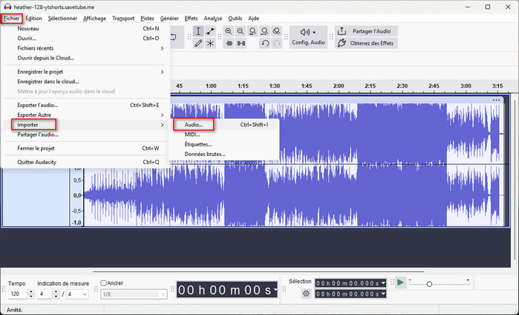The height and width of the screenshot is (315, 519).
Task: Click Fit Project to Width zoom icon
Action: tap(264, 31)
